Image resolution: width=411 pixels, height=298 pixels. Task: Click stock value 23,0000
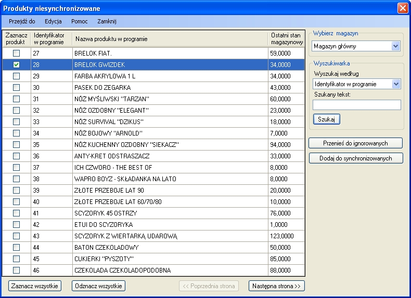click(x=287, y=111)
